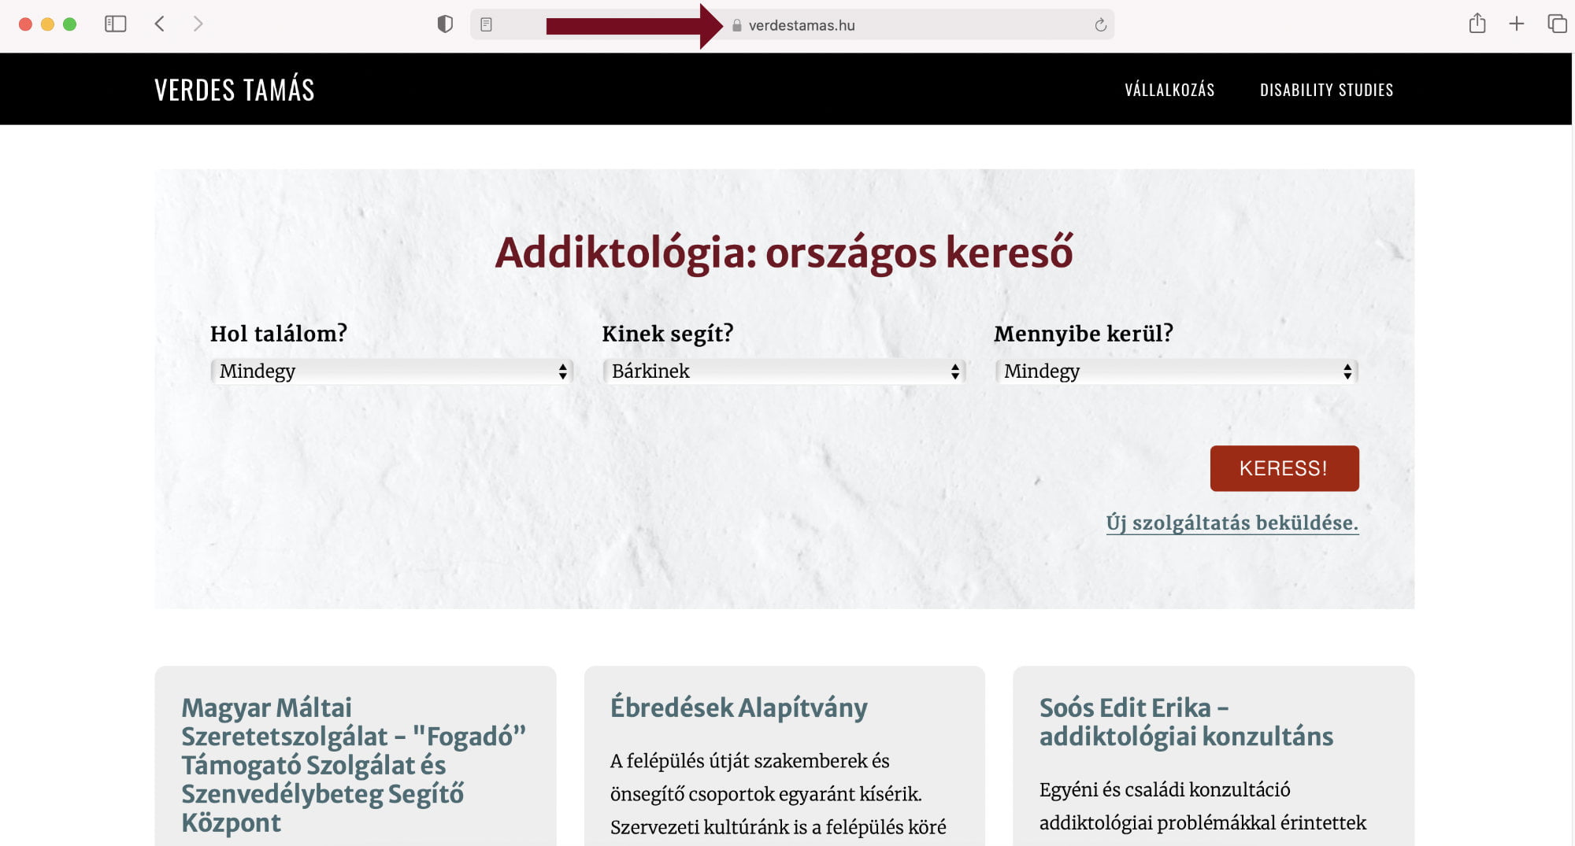Open the Ébredések Alapítvány card title
This screenshot has height=846, width=1575.
pyautogui.click(x=739, y=707)
